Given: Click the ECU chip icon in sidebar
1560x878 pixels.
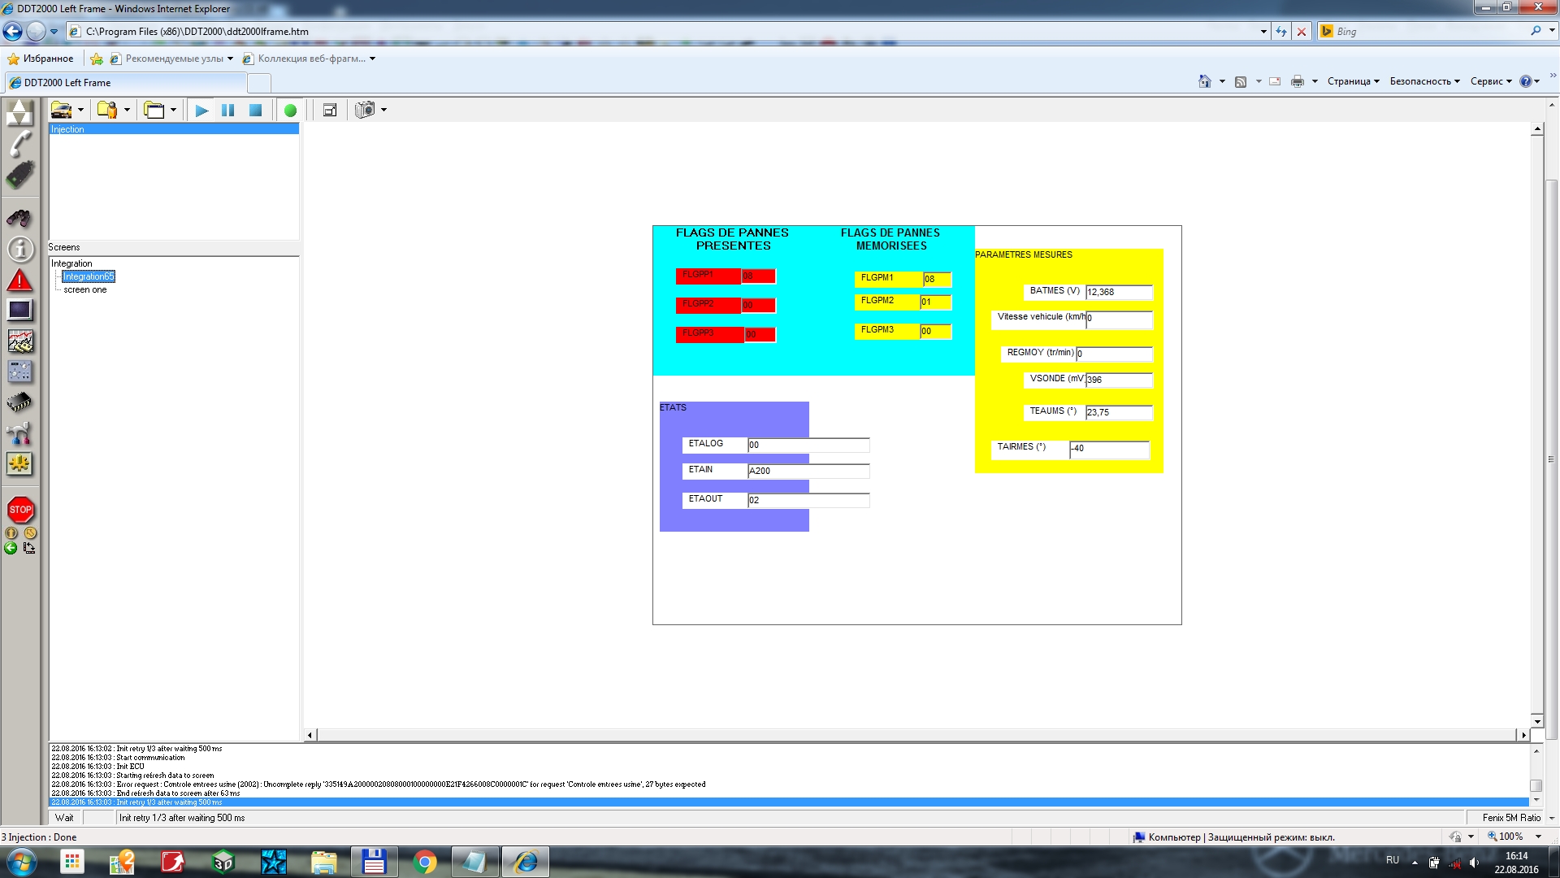Looking at the screenshot, I should click(19, 402).
